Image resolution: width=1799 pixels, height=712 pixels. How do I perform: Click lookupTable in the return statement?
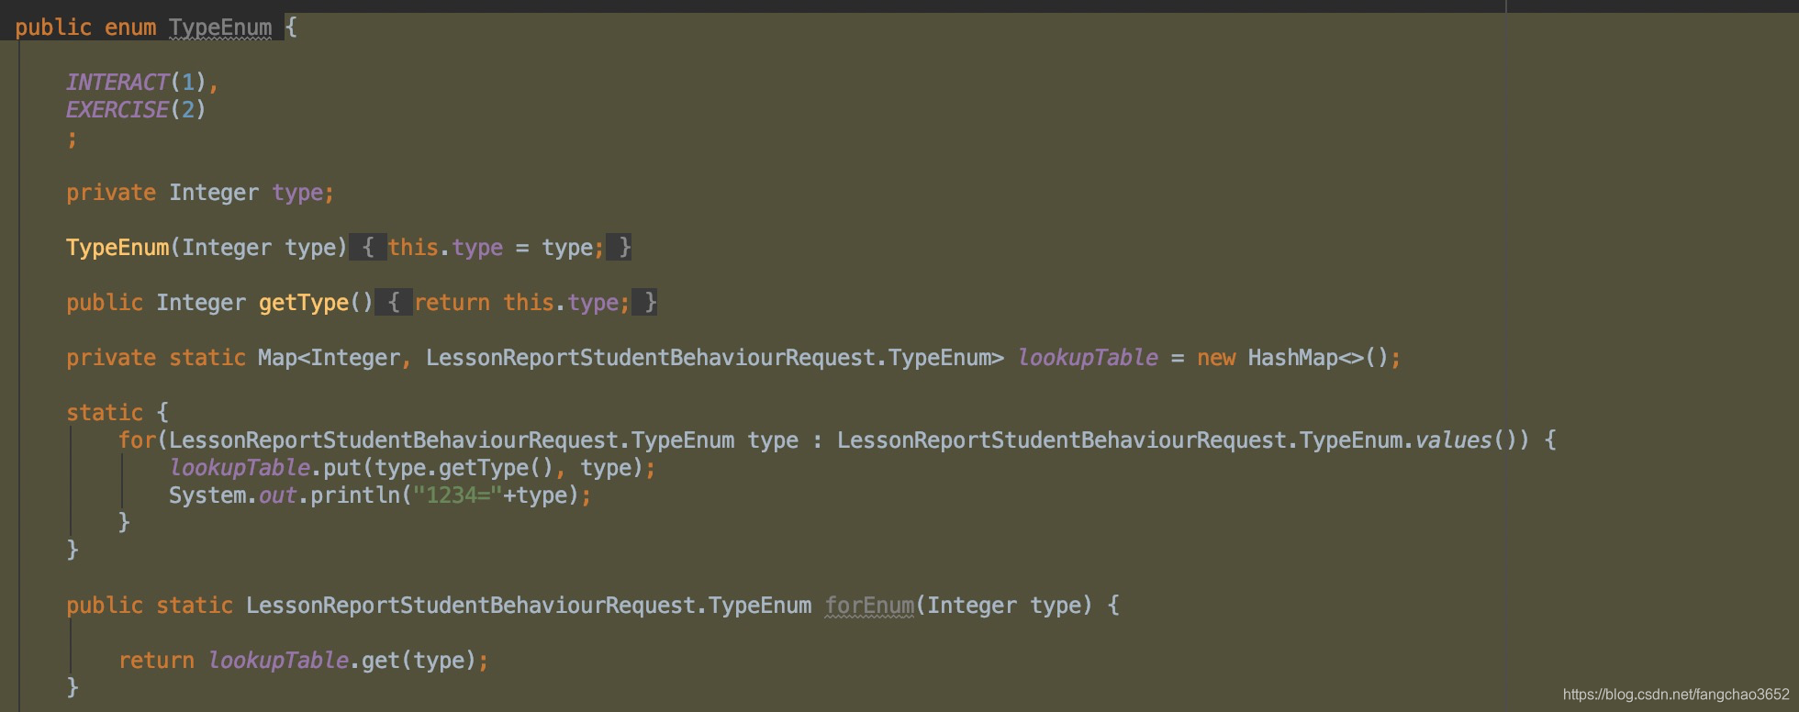click(x=278, y=661)
